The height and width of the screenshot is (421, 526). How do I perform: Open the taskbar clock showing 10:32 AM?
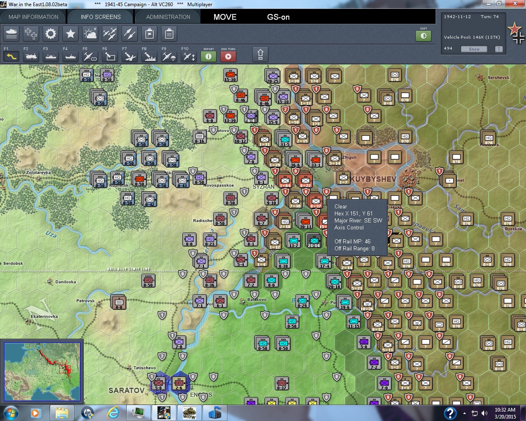tap(505, 413)
